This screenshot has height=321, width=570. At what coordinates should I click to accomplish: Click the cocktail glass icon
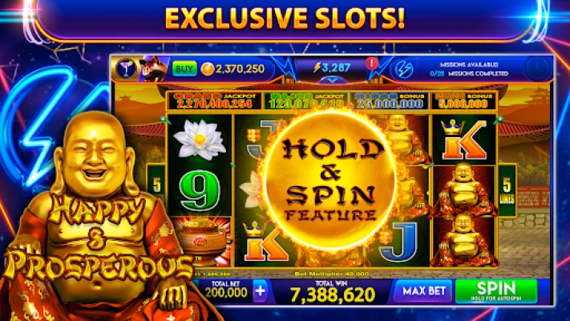pyautogui.click(x=126, y=68)
